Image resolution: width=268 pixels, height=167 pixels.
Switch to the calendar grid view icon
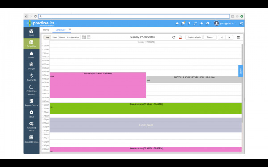point(84,37)
